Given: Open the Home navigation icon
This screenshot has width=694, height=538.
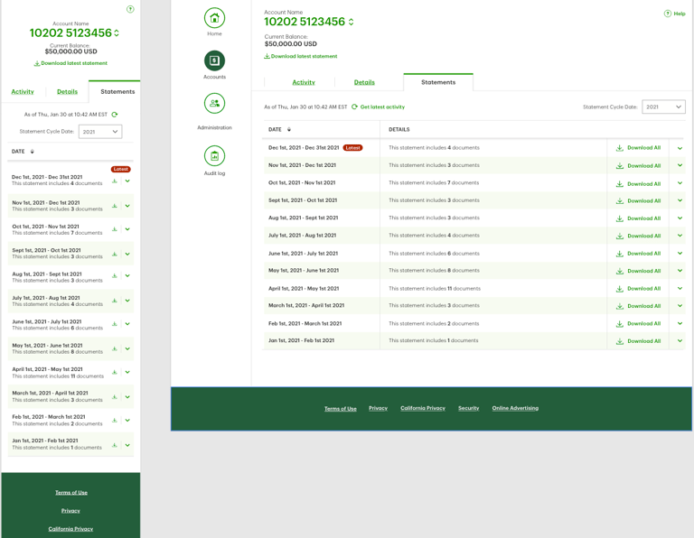Looking at the screenshot, I should [x=214, y=18].
